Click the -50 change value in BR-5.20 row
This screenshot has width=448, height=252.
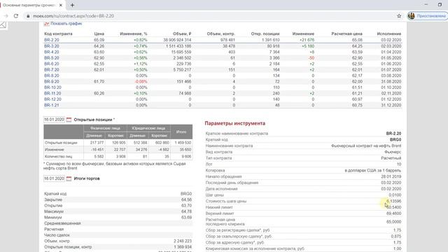tap(311, 57)
